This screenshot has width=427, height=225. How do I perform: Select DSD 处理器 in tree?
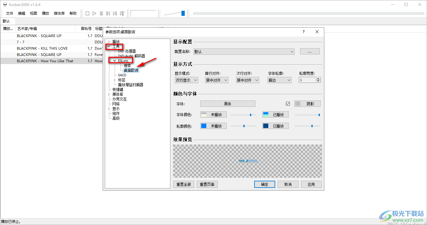click(127, 51)
